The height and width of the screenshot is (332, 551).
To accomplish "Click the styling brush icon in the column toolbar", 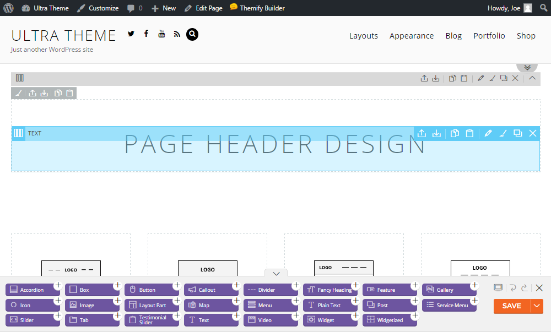I will point(18,93).
